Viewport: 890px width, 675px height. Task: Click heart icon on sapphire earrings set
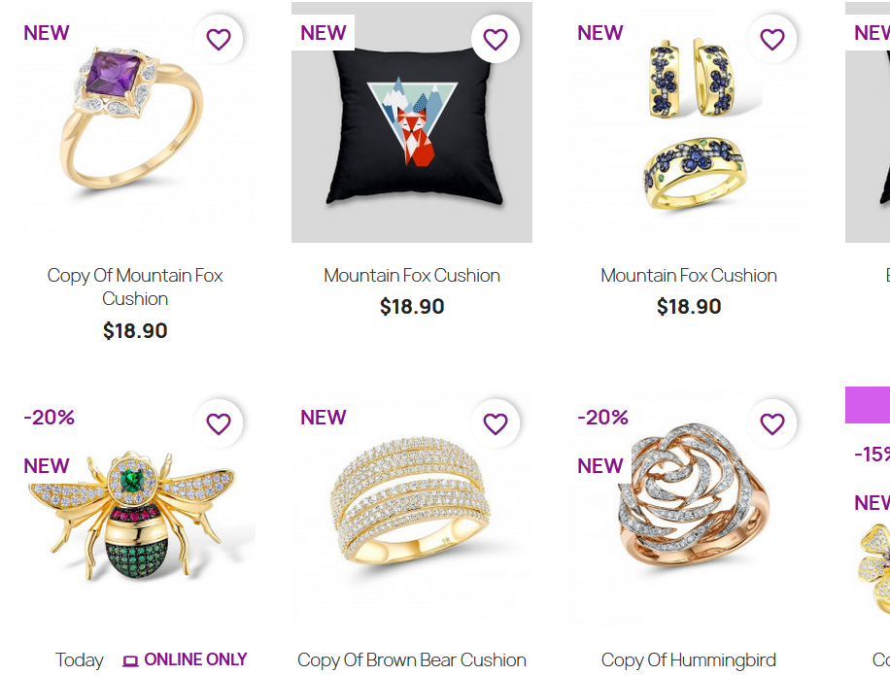click(x=772, y=39)
